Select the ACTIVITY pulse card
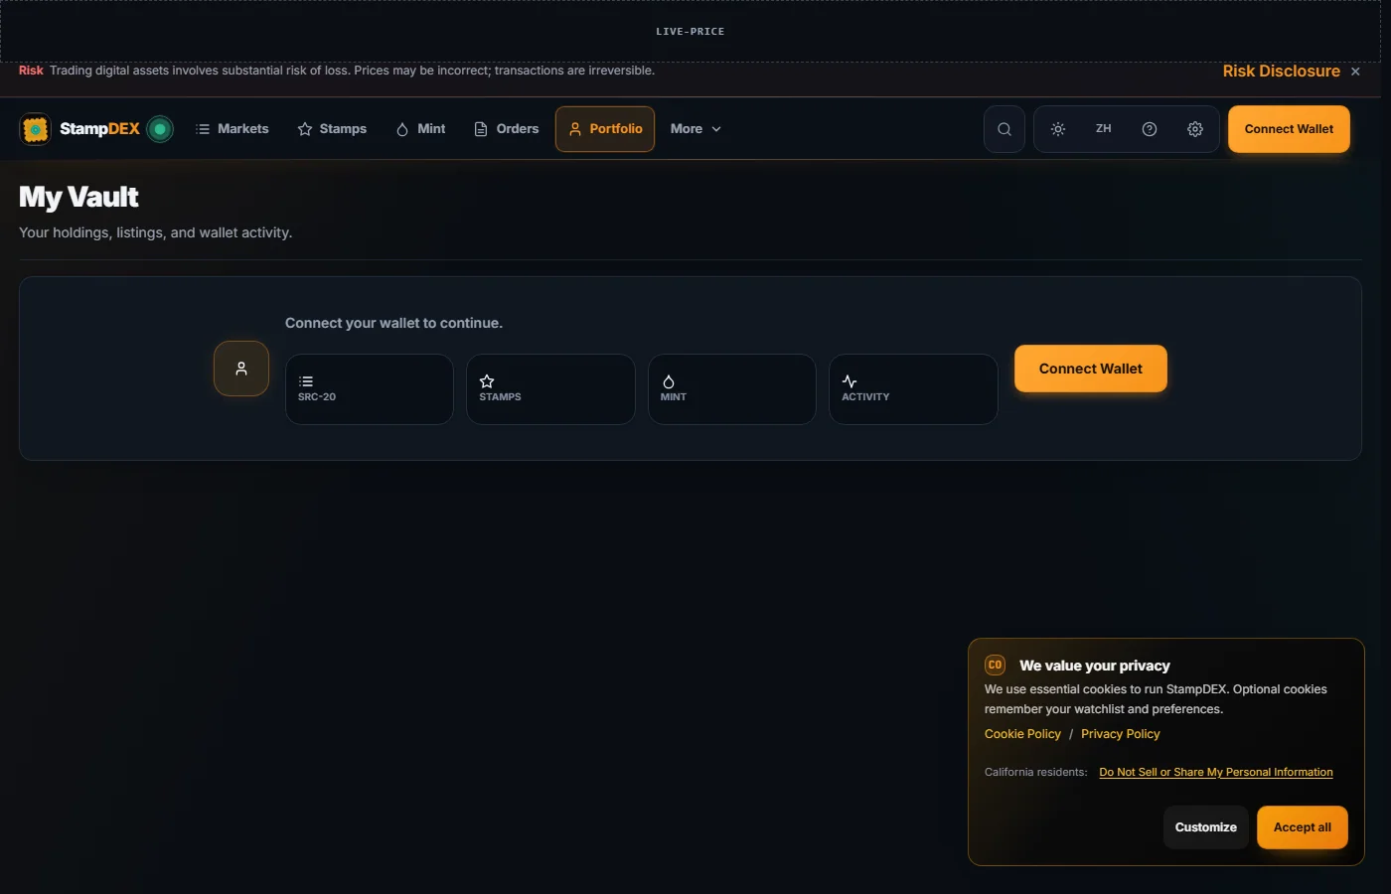This screenshot has height=894, width=1391. [913, 389]
